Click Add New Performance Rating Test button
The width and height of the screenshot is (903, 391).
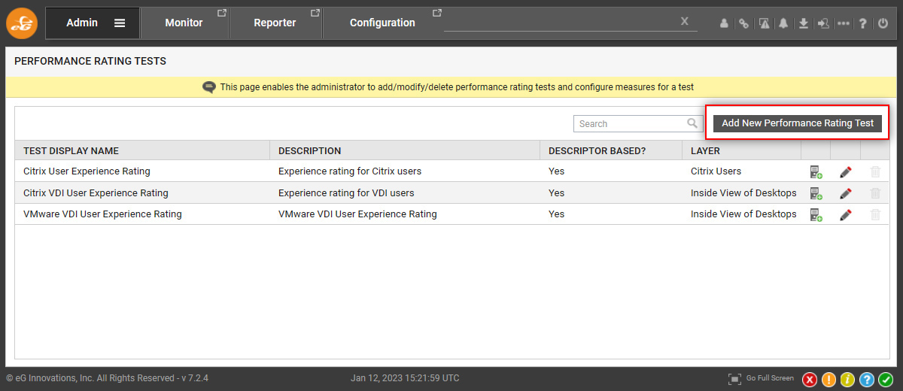pyautogui.click(x=798, y=123)
